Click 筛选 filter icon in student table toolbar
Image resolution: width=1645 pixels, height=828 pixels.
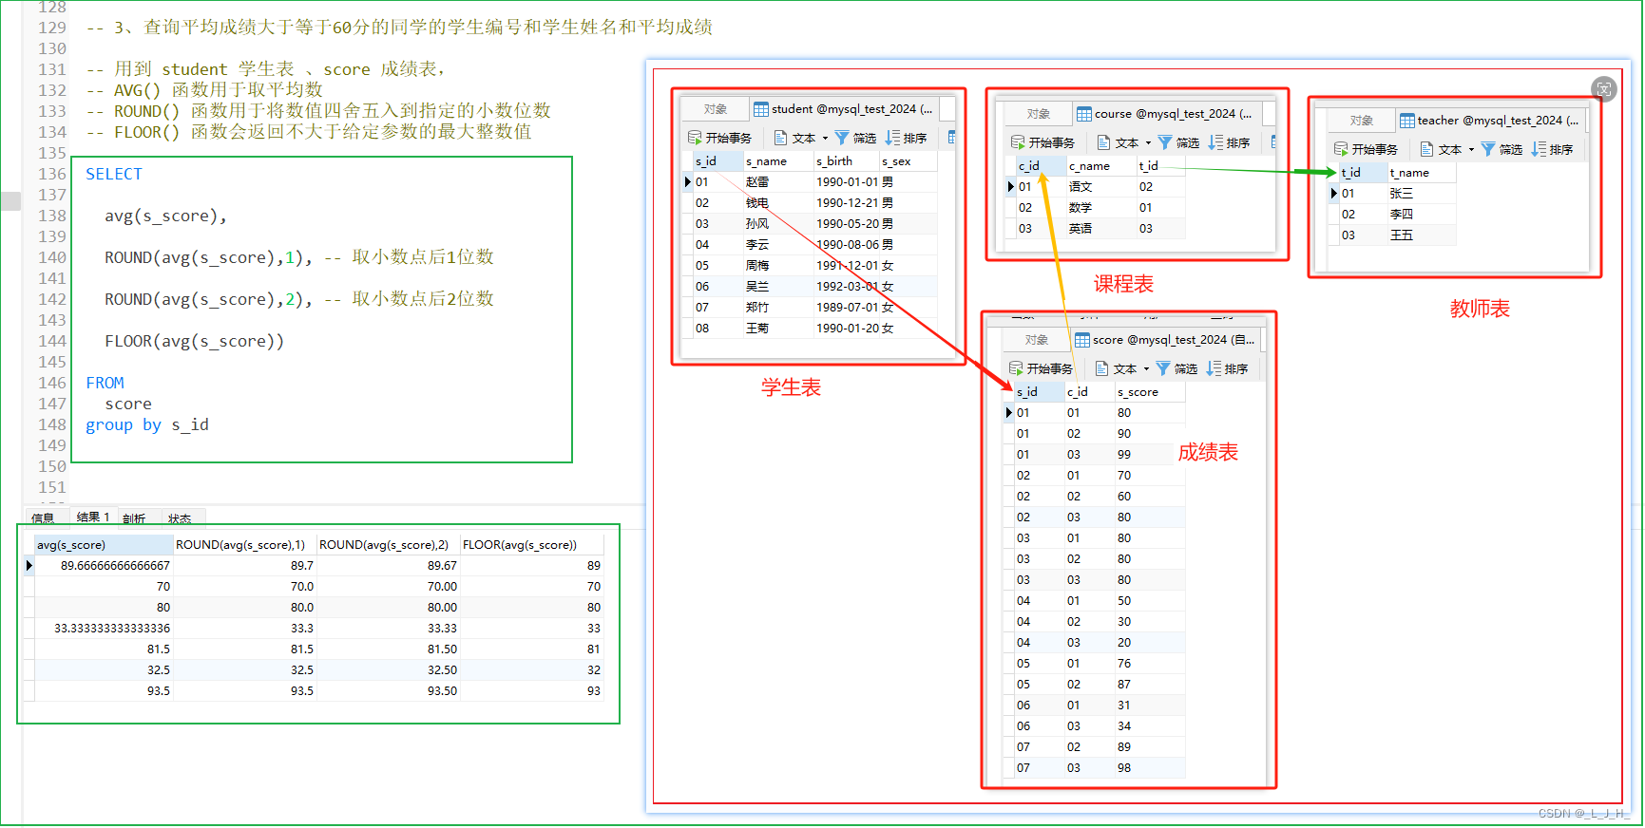842,138
